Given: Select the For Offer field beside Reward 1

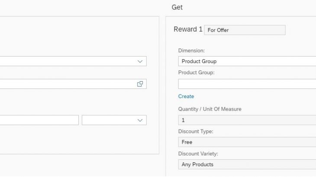Looking at the screenshot, I should tap(245, 30).
